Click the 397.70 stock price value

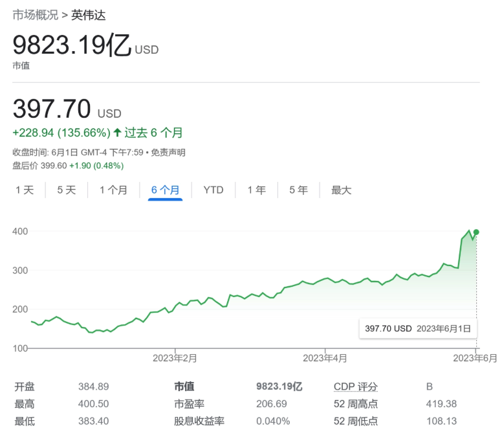pos(52,109)
